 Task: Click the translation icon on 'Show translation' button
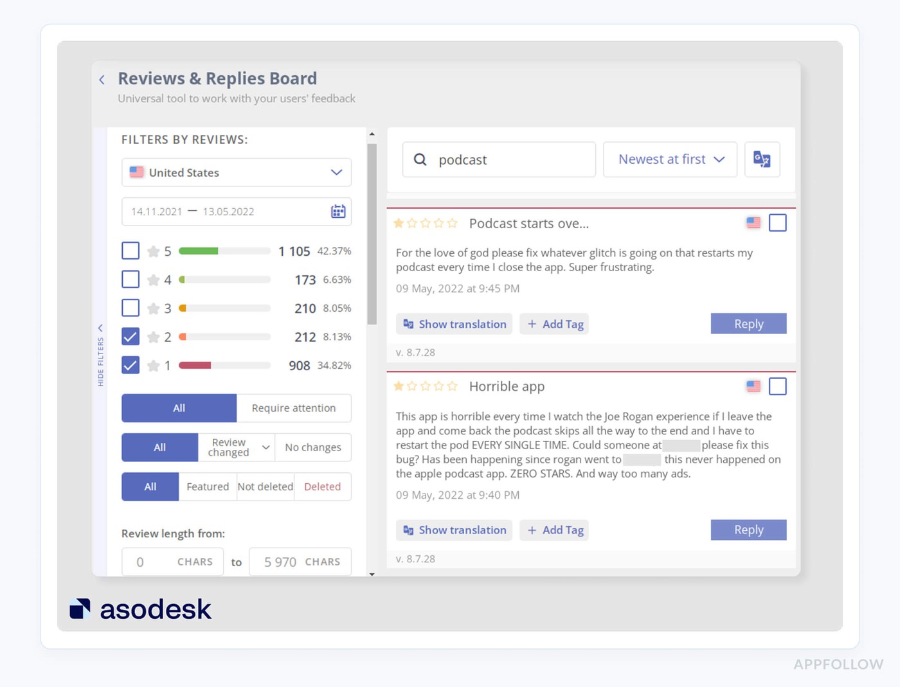(409, 324)
